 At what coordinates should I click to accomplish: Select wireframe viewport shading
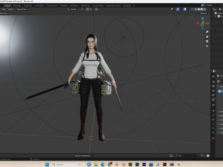[196, 9]
